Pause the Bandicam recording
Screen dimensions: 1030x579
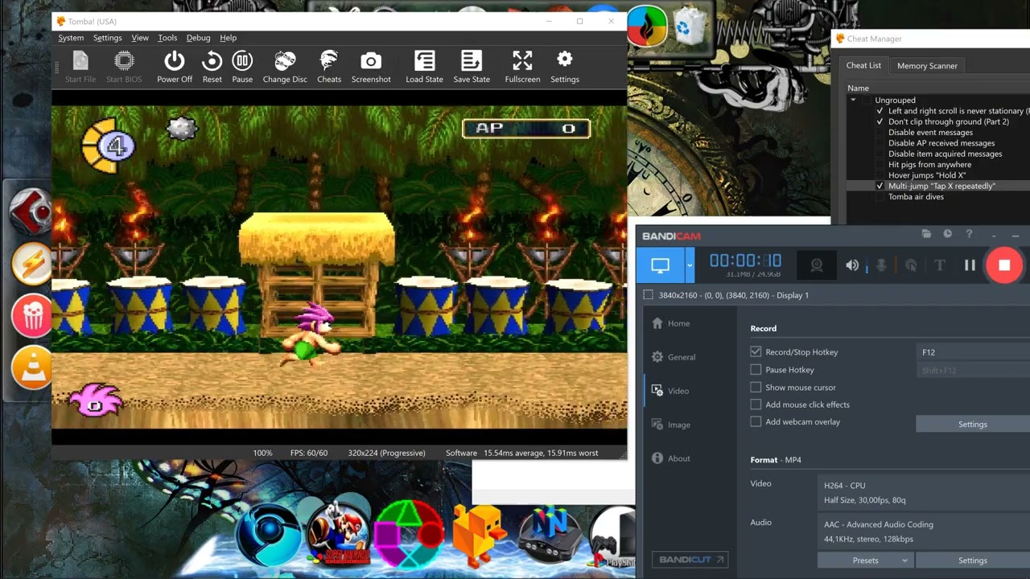pos(970,265)
